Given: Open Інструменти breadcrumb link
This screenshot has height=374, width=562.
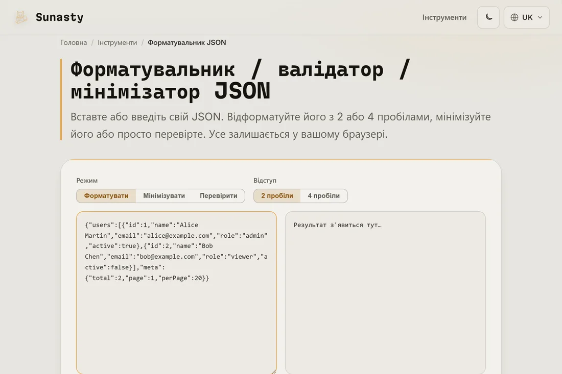Looking at the screenshot, I should click(x=117, y=42).
